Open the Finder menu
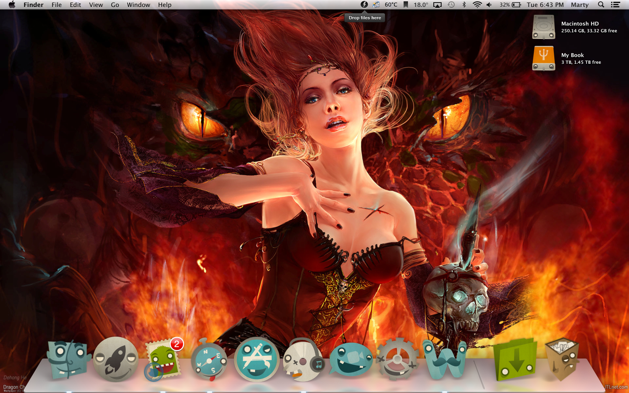The height and width of the screenshot is (393, 629). (x=33, y=5)
